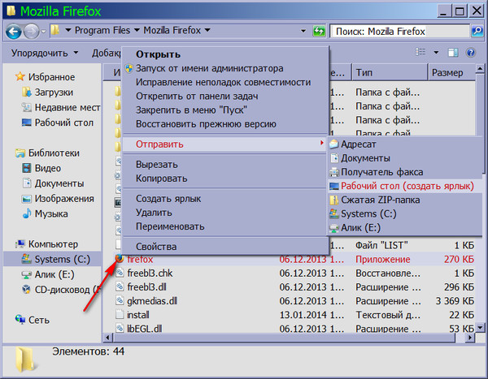The width and height of the screenshot is (488, 379).
Task: Click the search field Поиск: Mozilla Firefox
Action: click(x=399, y=31)
